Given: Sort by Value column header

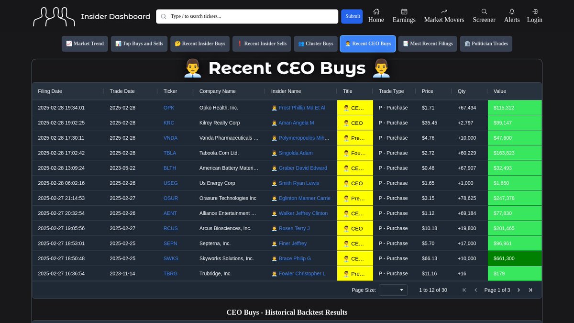Looking at the screenshot, I should point(500,91).
